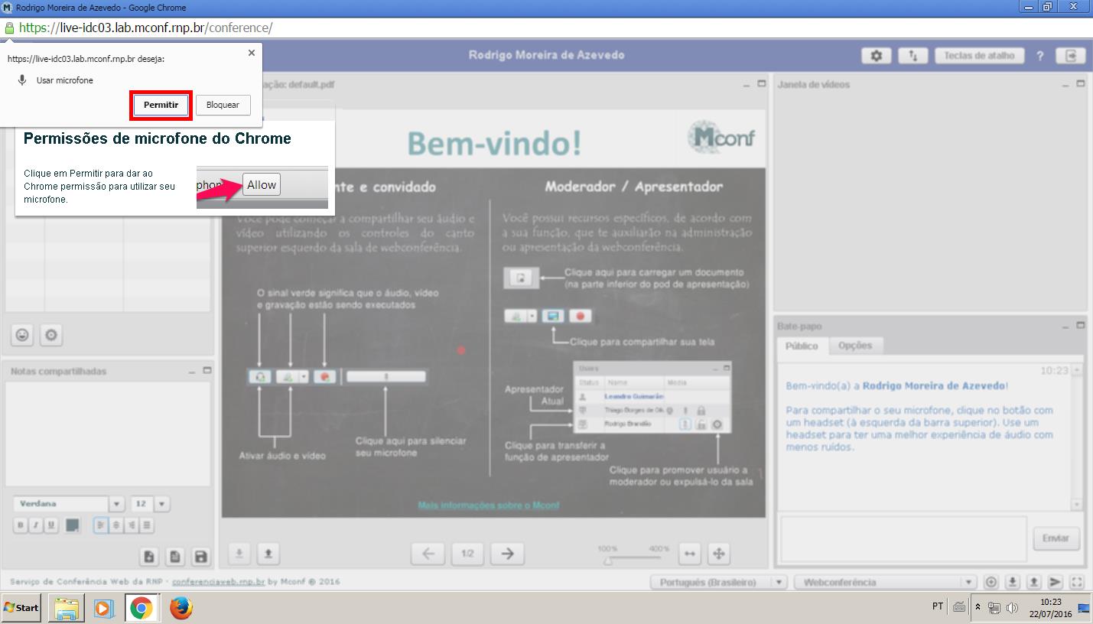Center-align shared notes text
1093x624 pixels.
pos(116,525)
